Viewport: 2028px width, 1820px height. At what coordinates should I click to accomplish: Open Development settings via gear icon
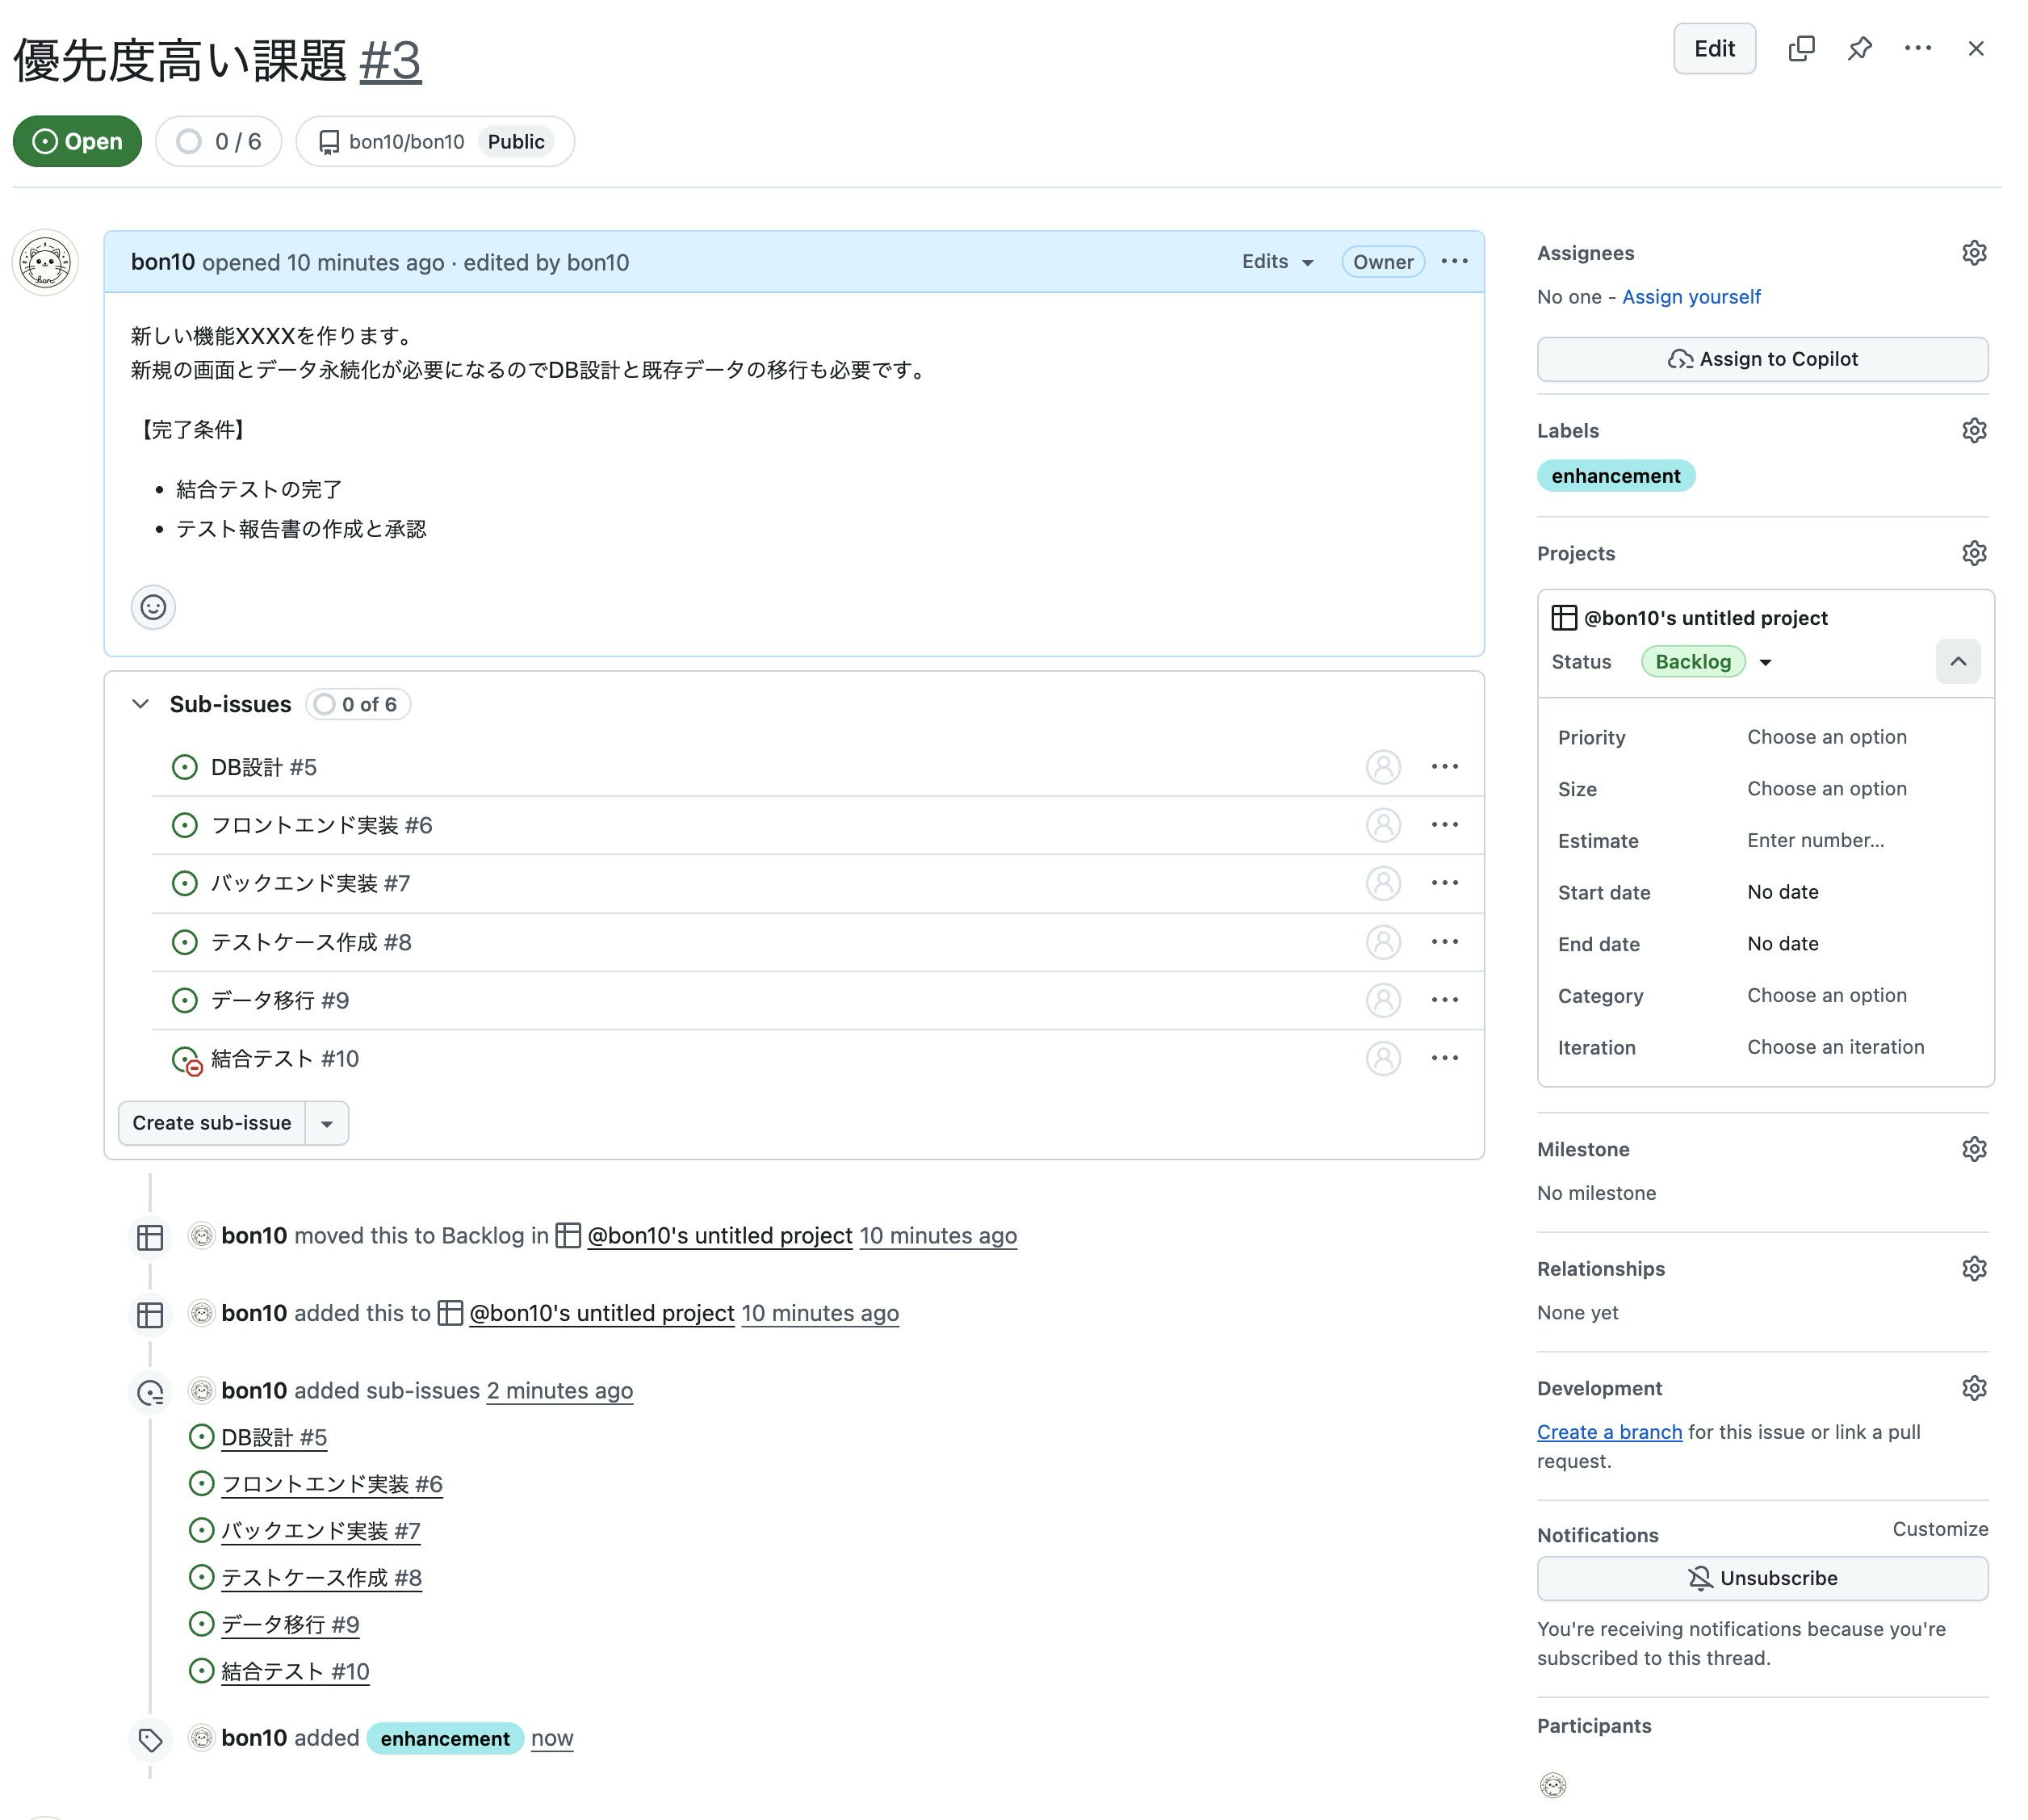coord(1974,1387)
